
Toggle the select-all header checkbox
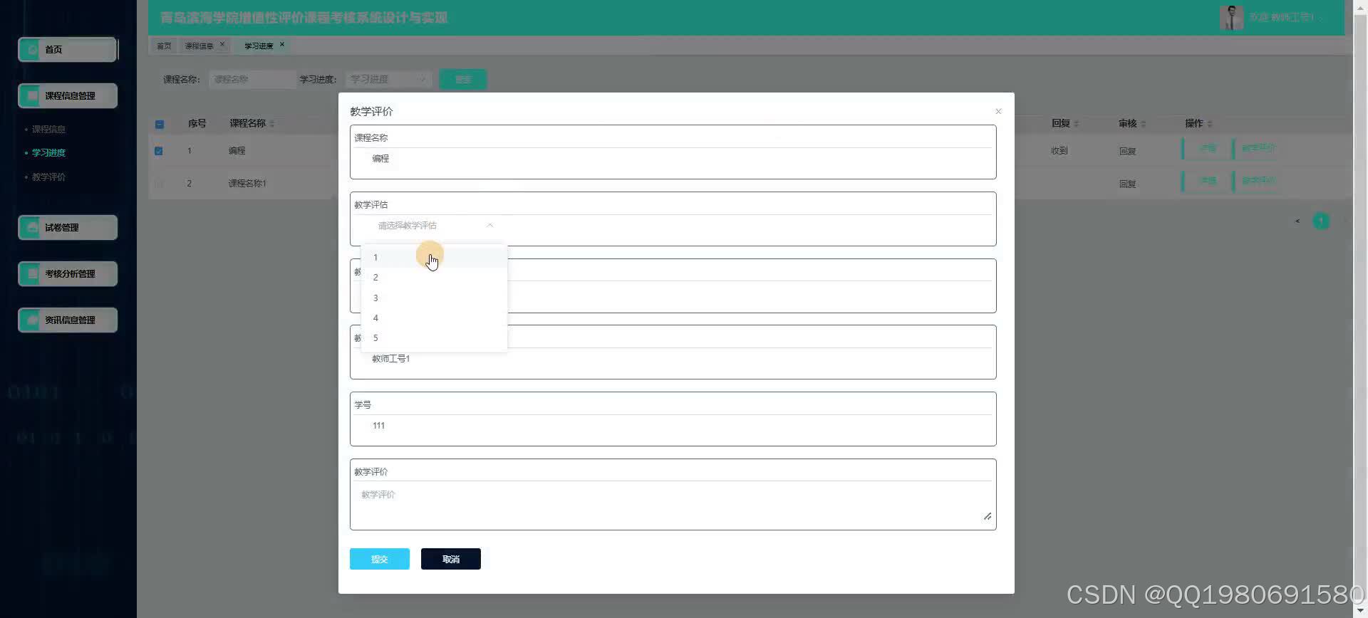coord(160,124)
